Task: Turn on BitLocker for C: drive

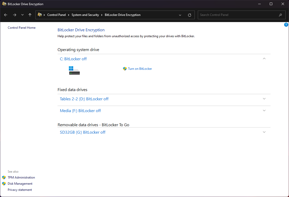Action: click(140, 69)
